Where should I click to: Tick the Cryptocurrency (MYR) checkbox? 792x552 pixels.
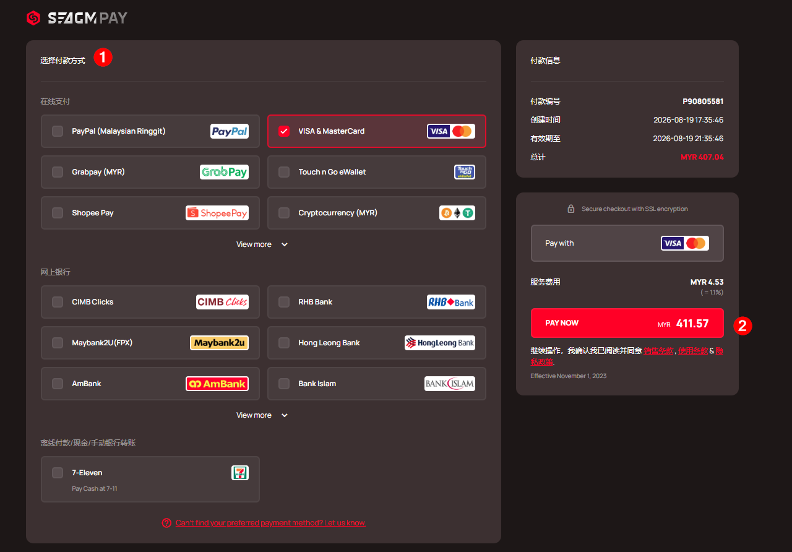(x=284, y=213)
